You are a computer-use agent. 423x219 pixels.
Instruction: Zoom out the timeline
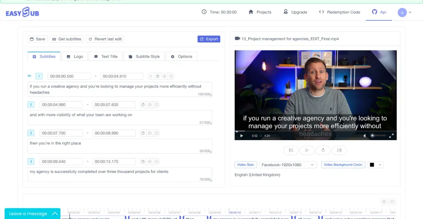point(392,202)
